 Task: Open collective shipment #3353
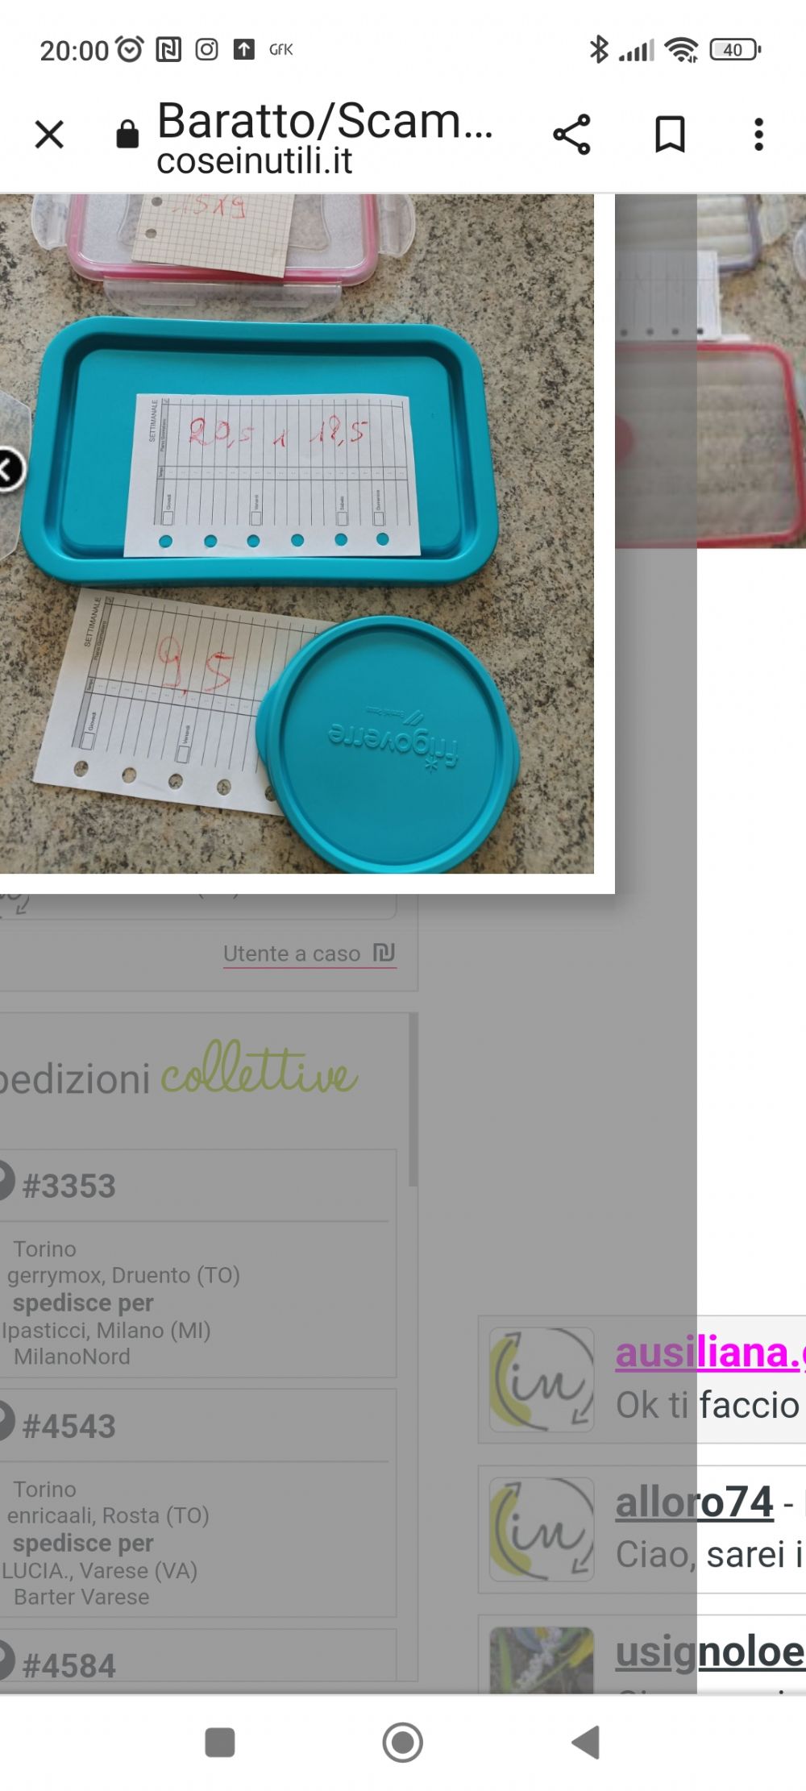pos(69,1186)
